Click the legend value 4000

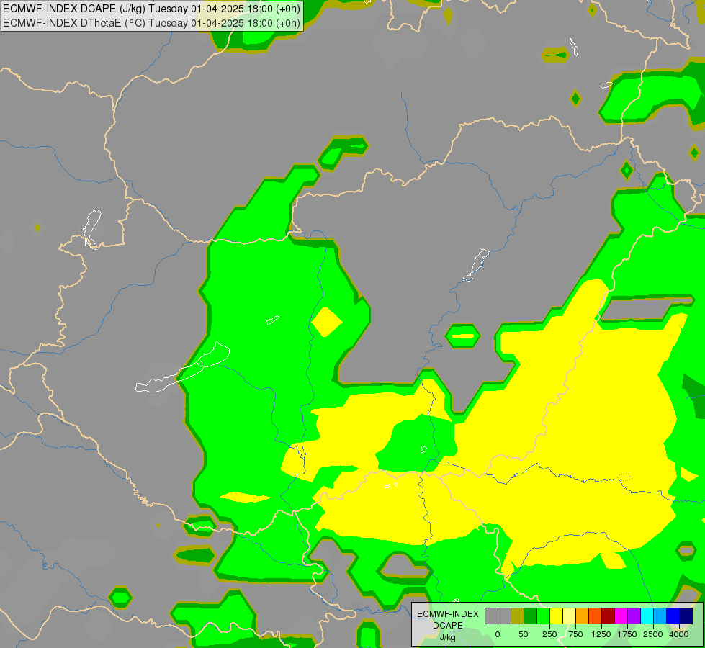tap(679, 634)
